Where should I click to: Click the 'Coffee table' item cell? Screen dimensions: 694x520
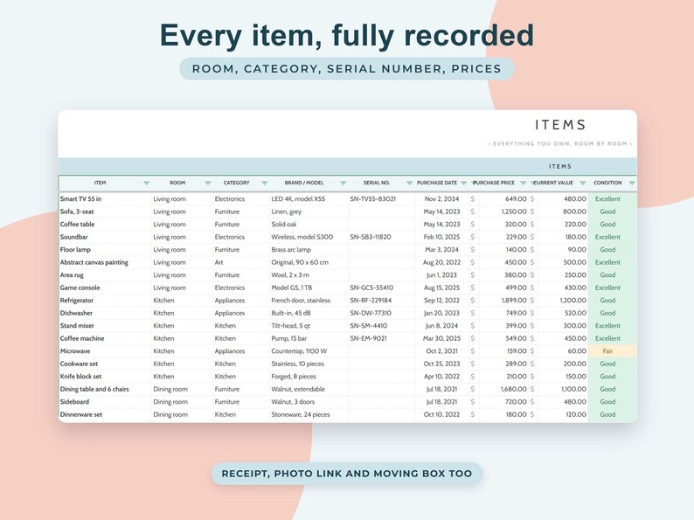click(105, 225)
